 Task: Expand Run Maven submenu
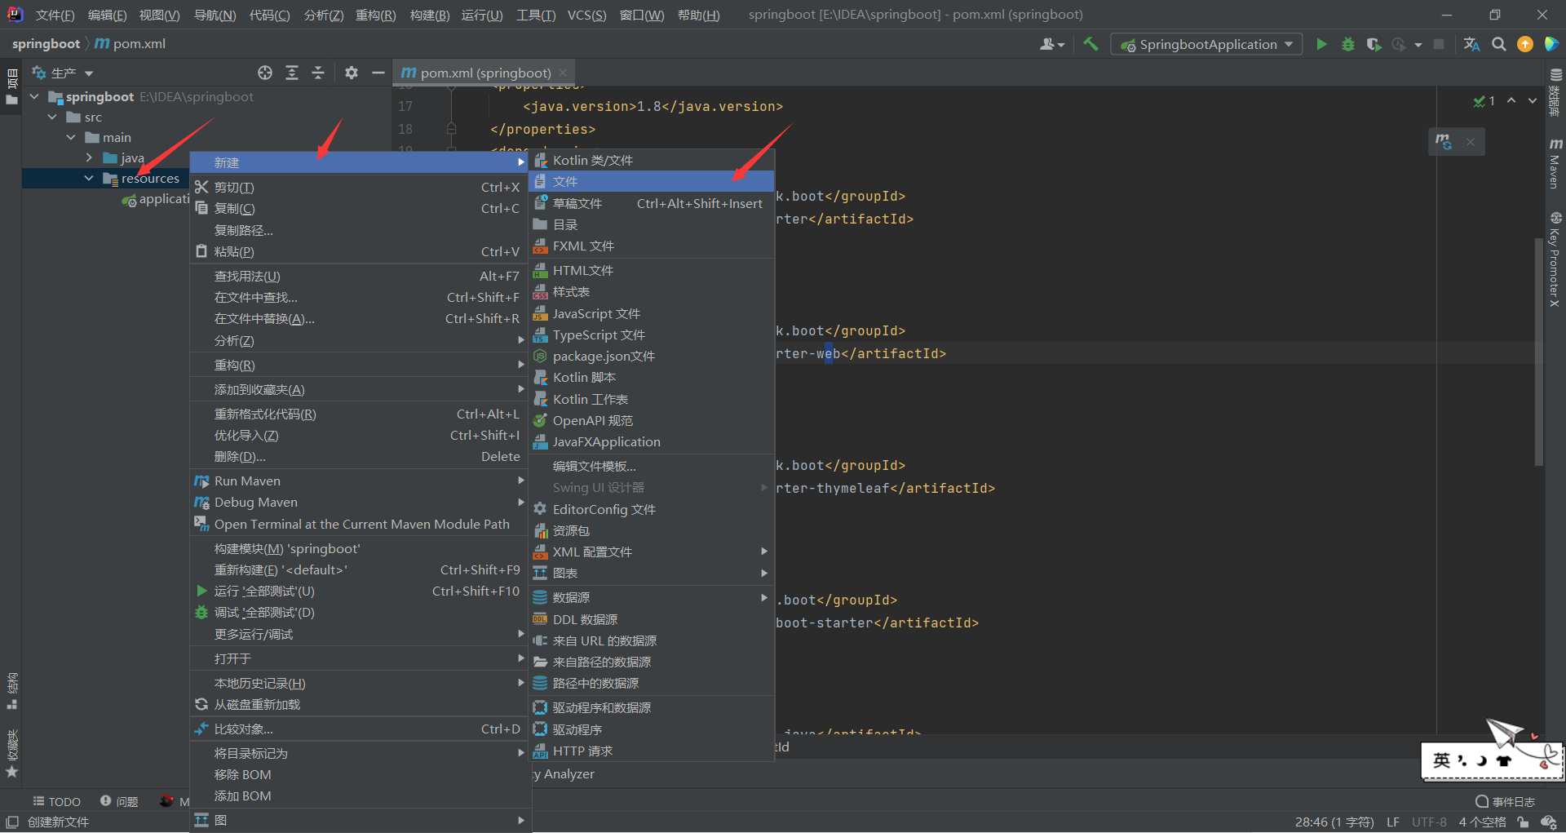(359, 481)
